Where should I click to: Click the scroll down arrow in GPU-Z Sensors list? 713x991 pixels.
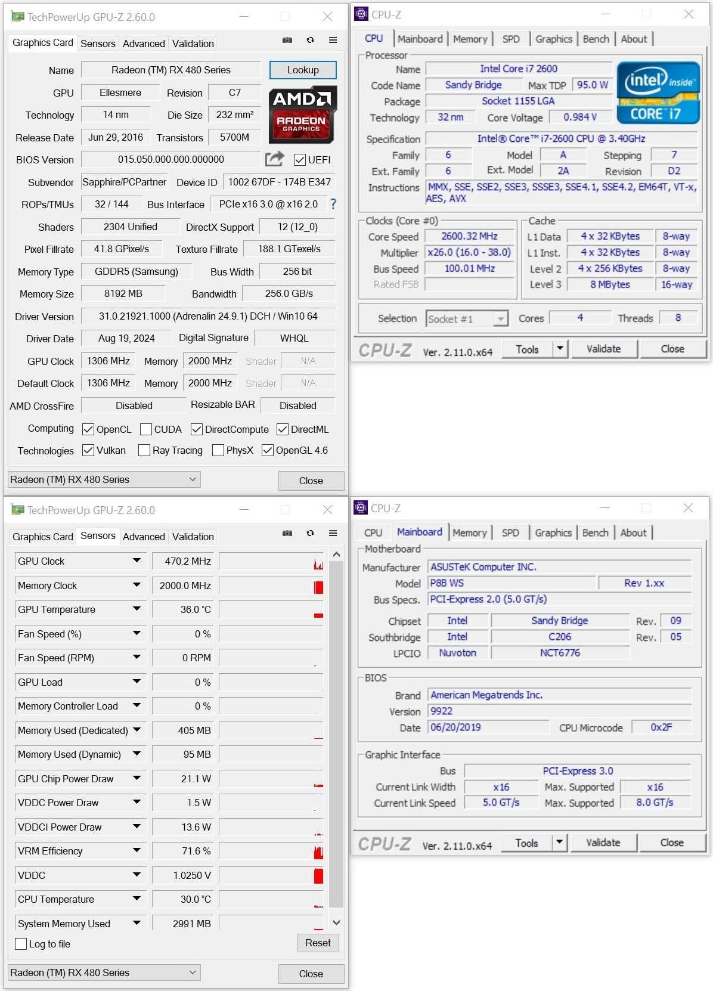(336, 922)
